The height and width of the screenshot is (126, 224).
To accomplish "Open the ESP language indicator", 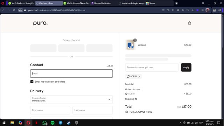I will [x=201, y=123].
